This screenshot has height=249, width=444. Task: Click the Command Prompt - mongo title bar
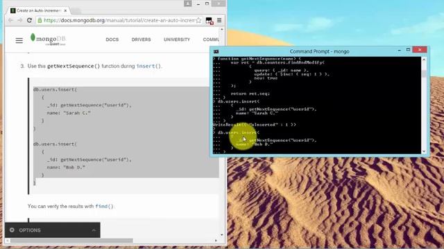click(319, 51)
